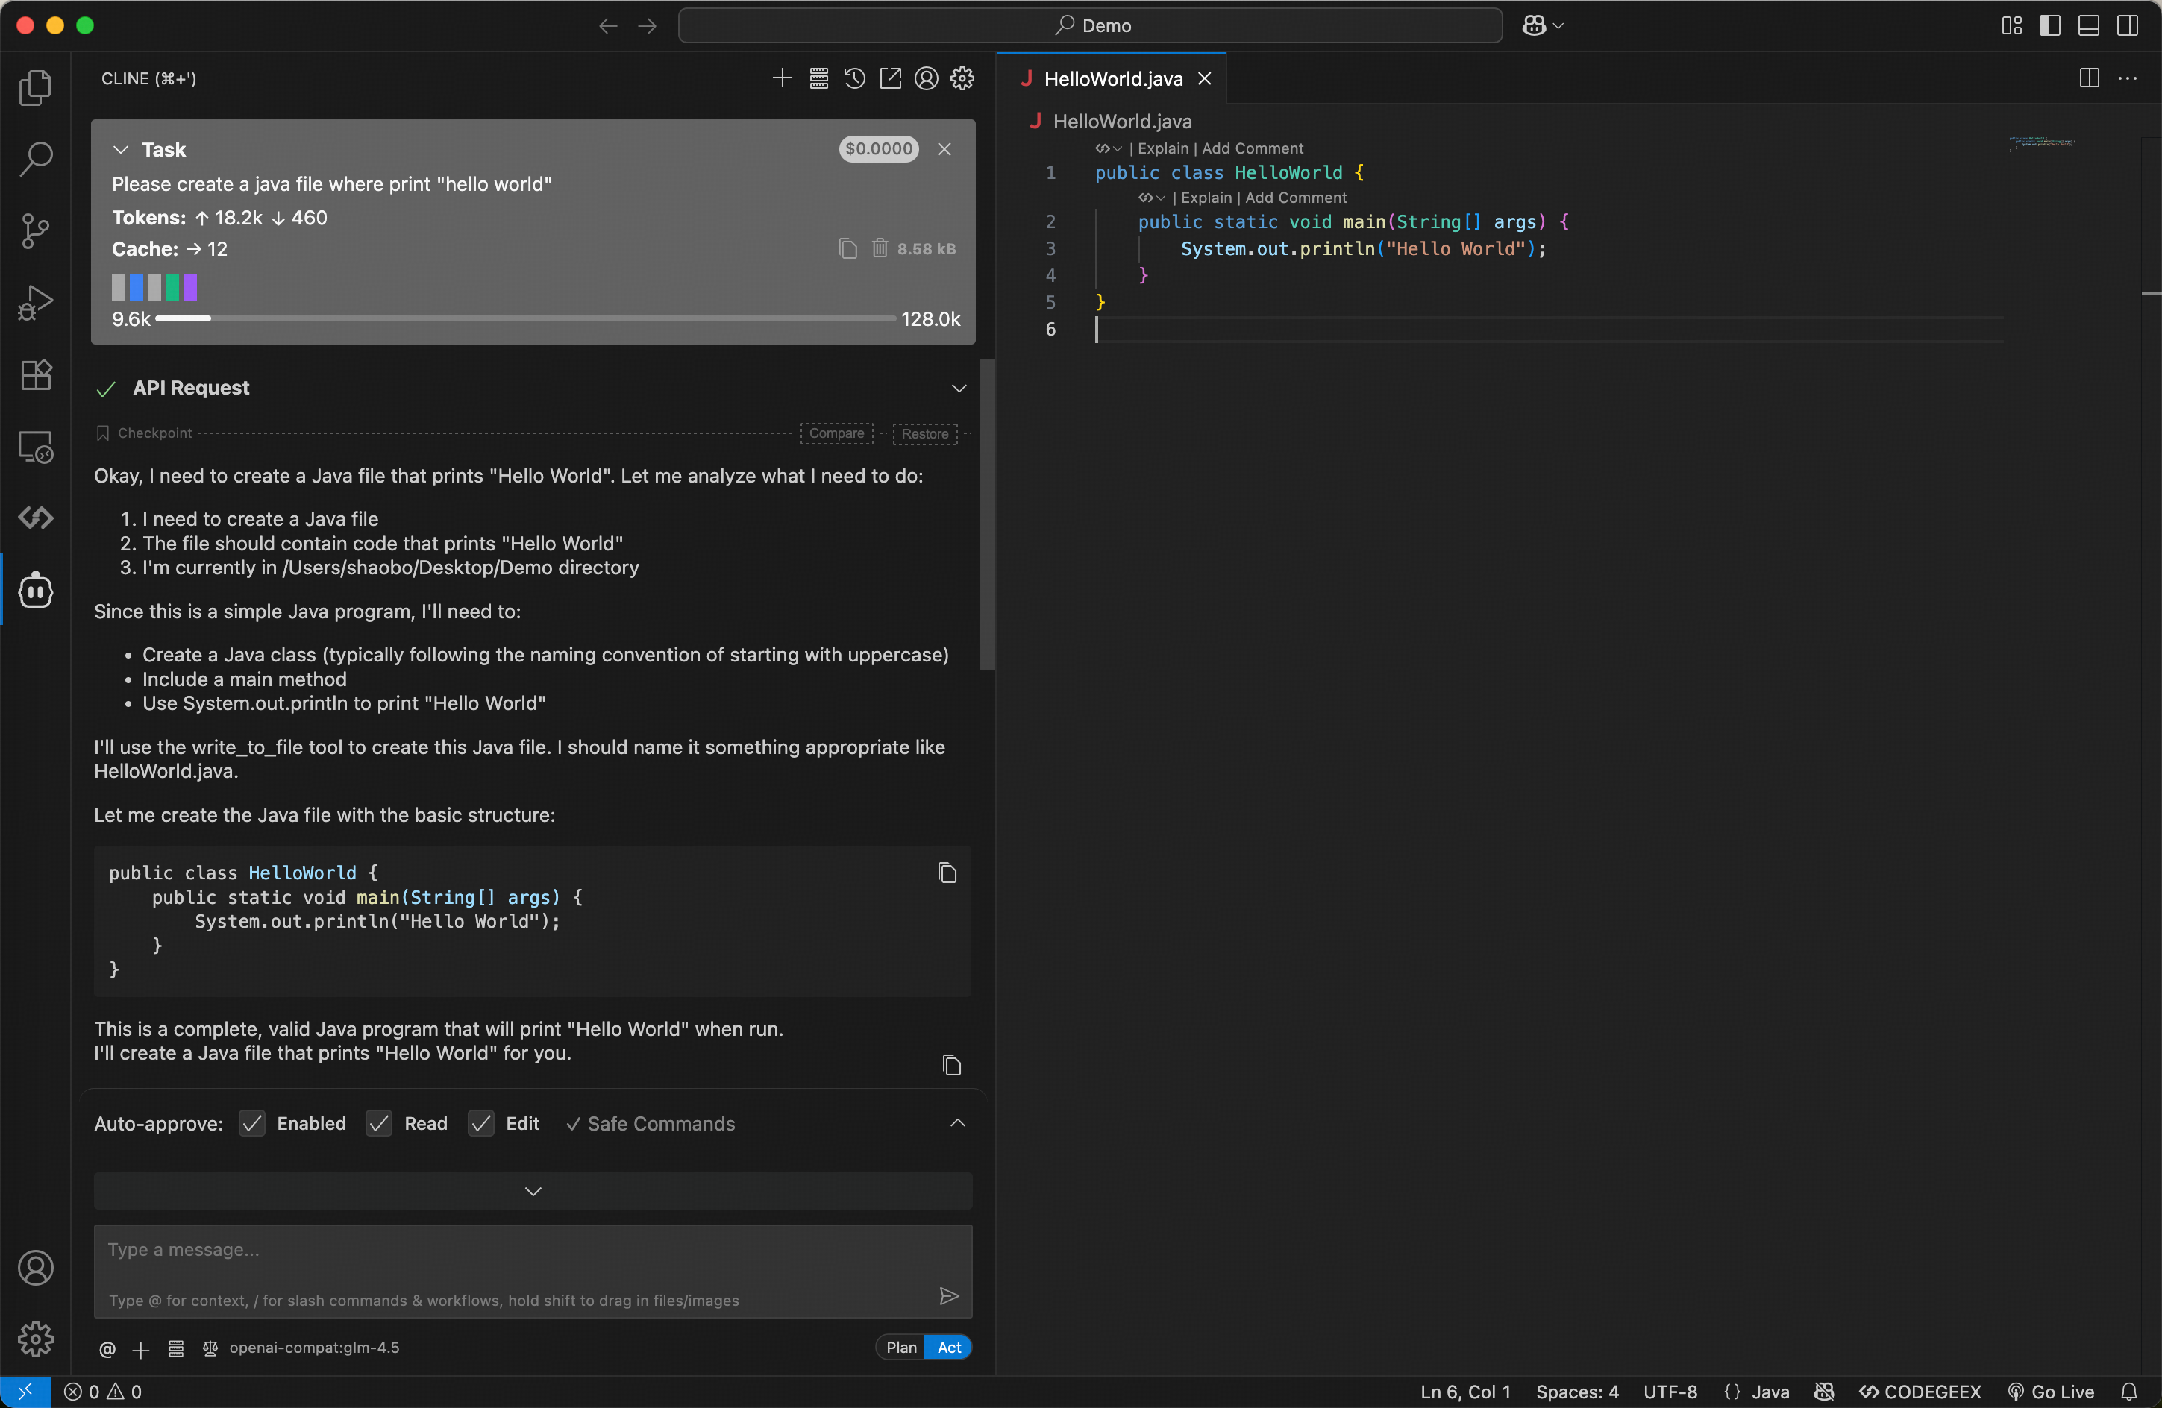This screenshot has height=1408, width=2162.
Task: Toggle the Read auto-approve checkbox
Action: [379, 1123]
